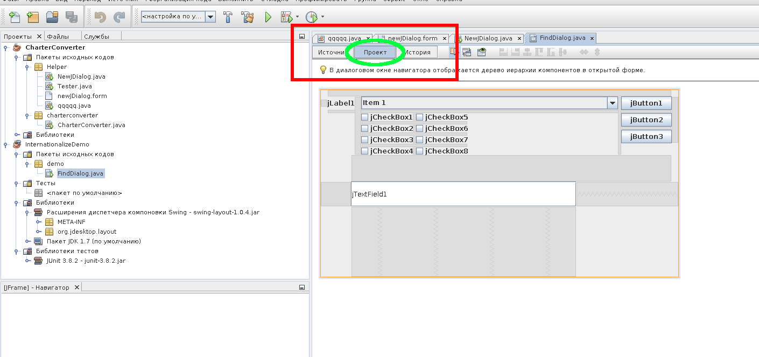
Task: Click the align top designer icon
Action: pyautogui.click(x=539, y=52)
